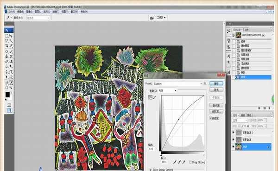Hide the top layer via eye icon
278x171 pixels.
point(234,133)
